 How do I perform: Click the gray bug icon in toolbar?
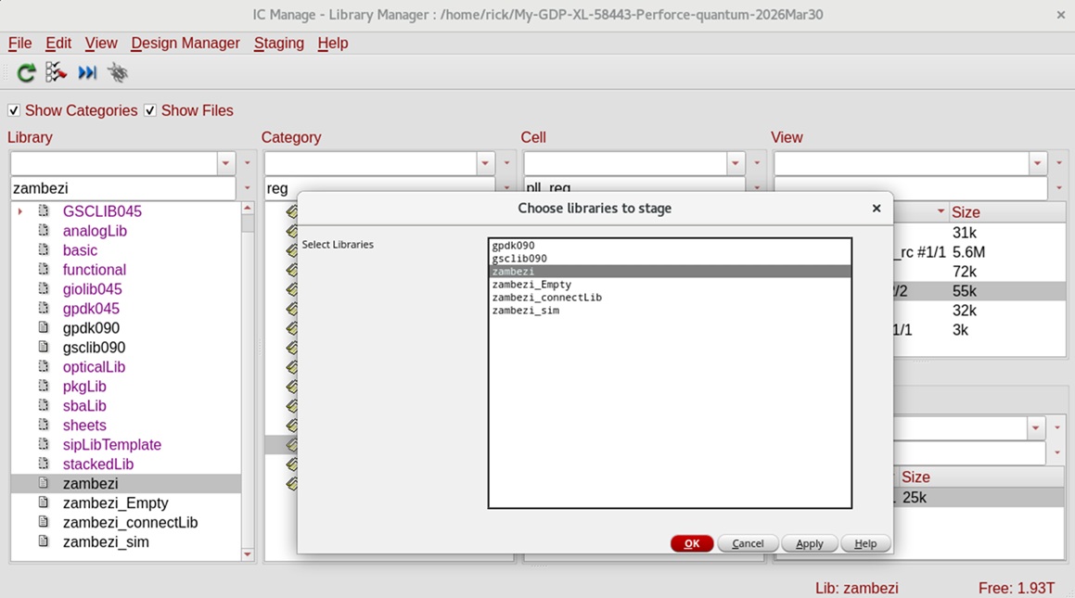(x=118, y=72)
